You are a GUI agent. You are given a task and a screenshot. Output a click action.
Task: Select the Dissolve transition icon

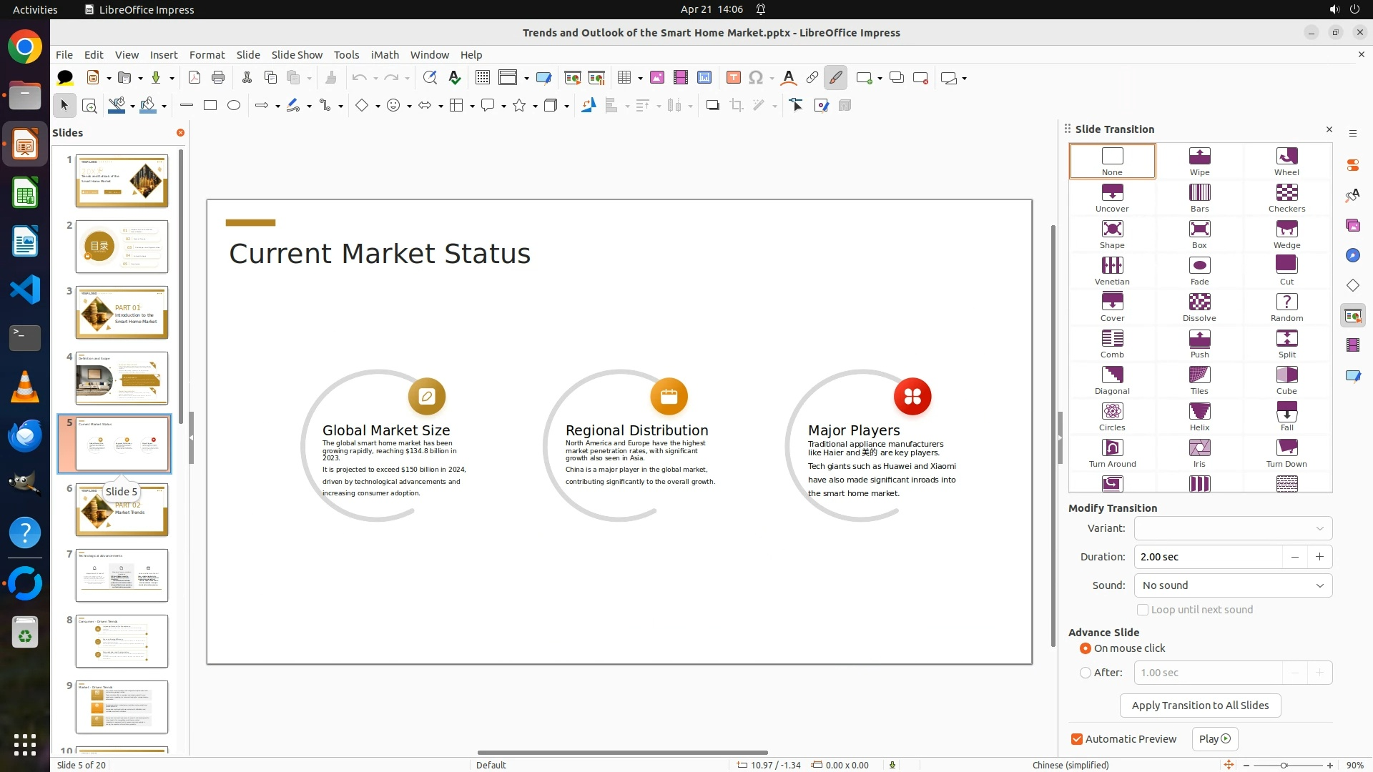tap(1199, 307)
